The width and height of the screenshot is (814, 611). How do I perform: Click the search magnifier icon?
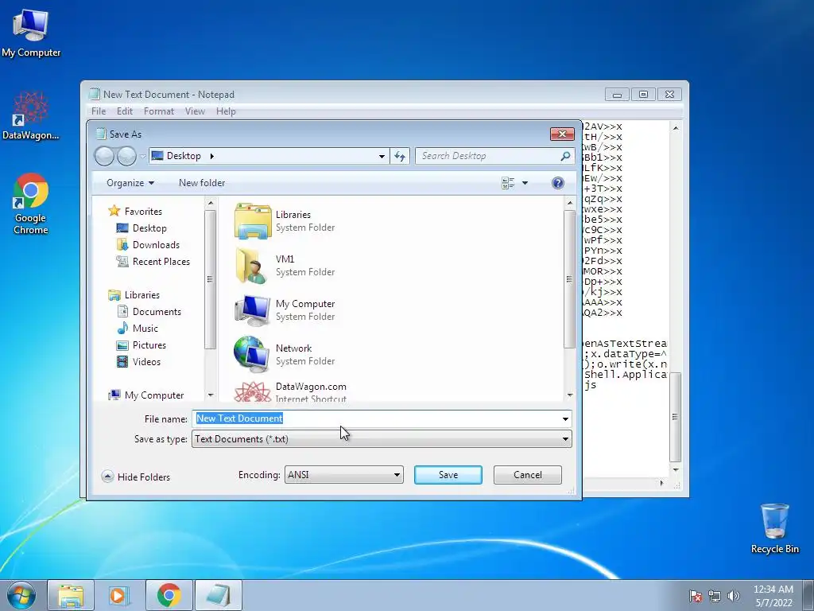click(x=565, y=156)
